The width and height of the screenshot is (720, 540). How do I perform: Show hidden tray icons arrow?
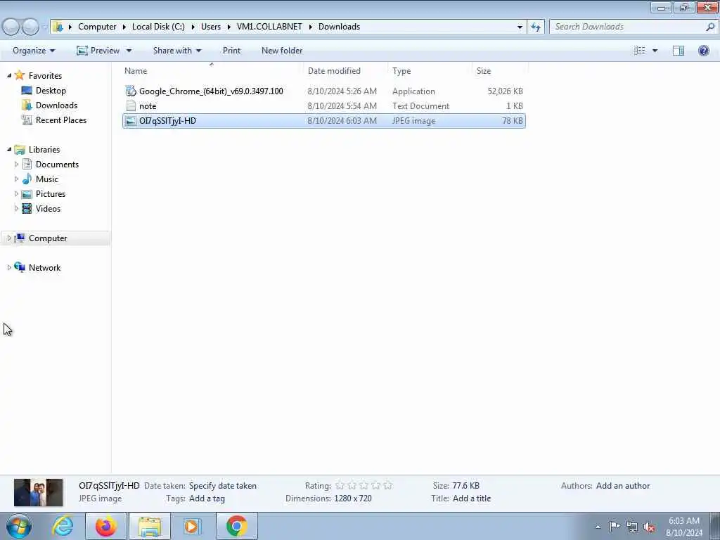pyautogui.click(x=598, y=527)
